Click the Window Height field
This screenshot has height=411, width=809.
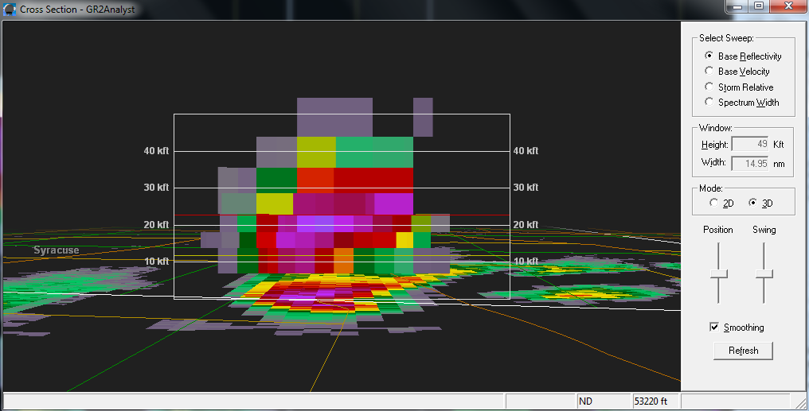tap(749, 144)
